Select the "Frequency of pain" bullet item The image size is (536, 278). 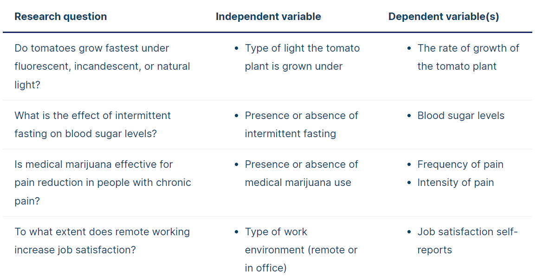click(460, 164)
